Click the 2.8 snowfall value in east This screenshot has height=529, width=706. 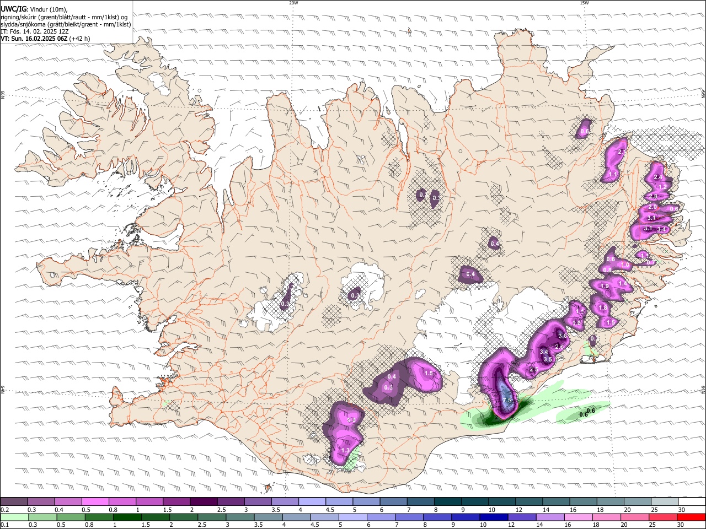coord(654,196)
